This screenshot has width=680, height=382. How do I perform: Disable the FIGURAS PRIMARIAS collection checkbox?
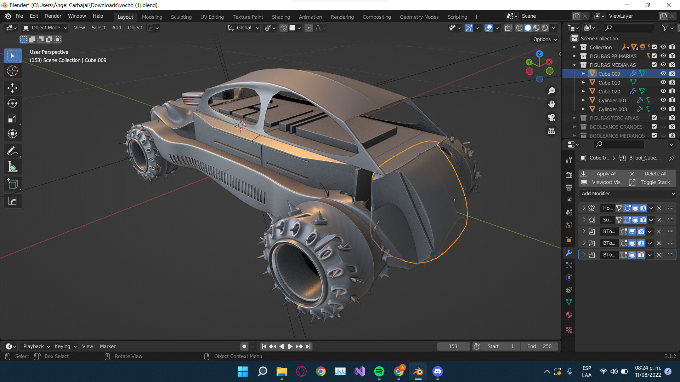pyautogui.click(x=654, y=56)
